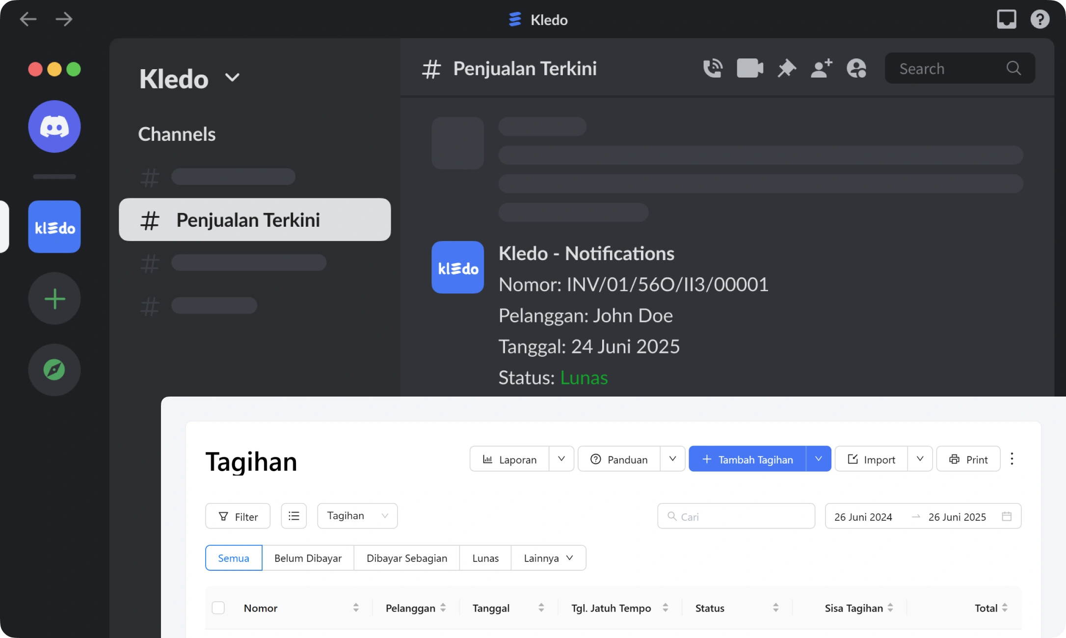Open Explore servers with the compass icon
The width and height of the screenshot is (1066, 638).
54,370
